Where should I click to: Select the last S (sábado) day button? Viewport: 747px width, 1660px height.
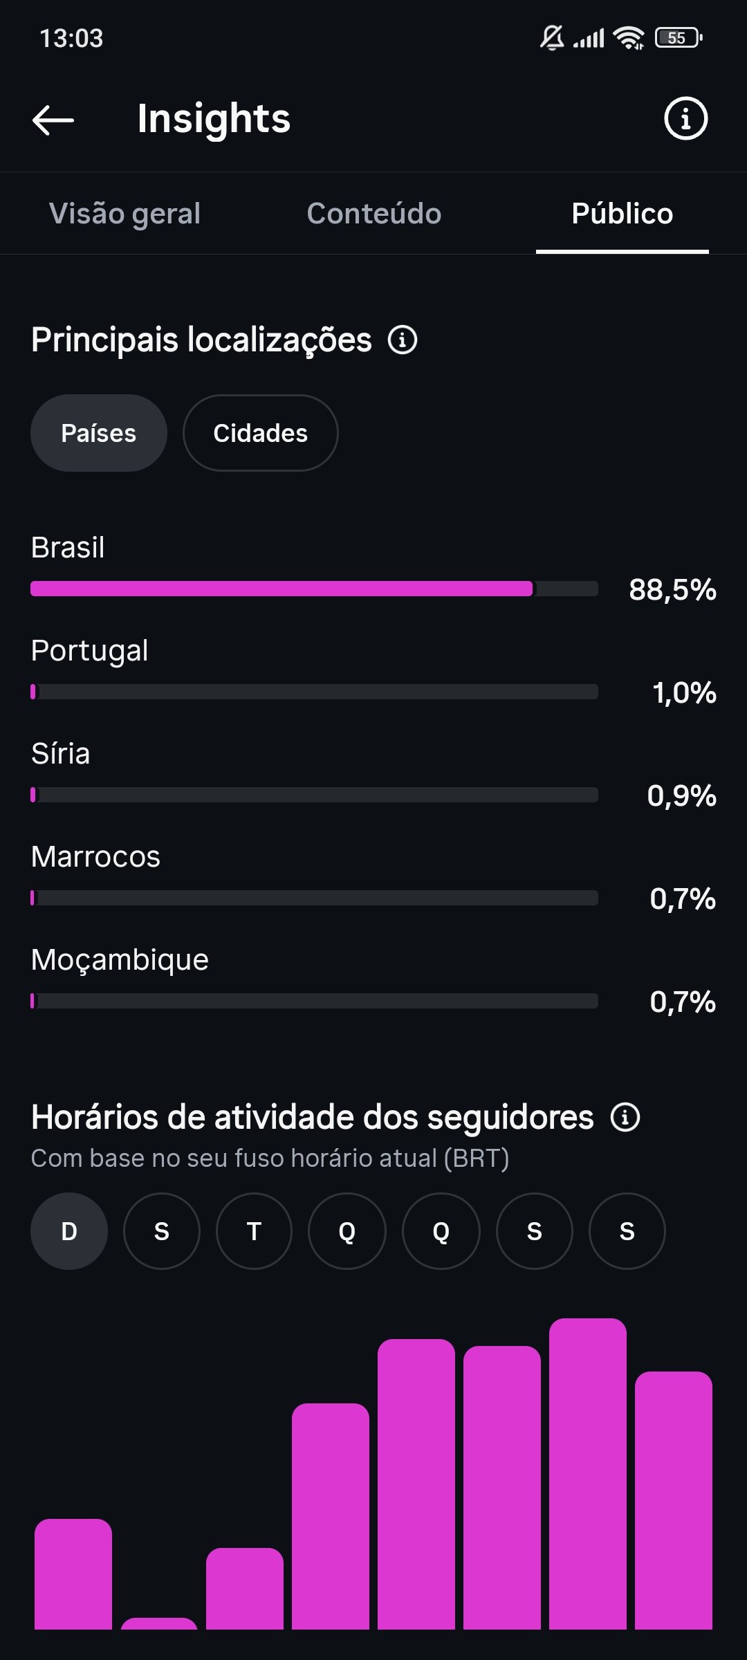click(627, 1231)
